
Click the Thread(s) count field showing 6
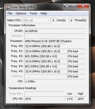(x=71, y=20)
